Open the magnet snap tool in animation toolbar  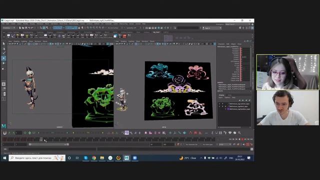[4, 133]
